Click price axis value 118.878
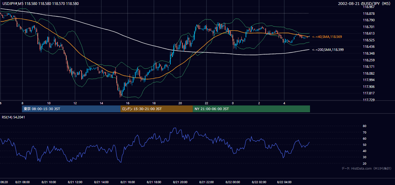This screenshot has width=395, height=185. coord(368,14)
